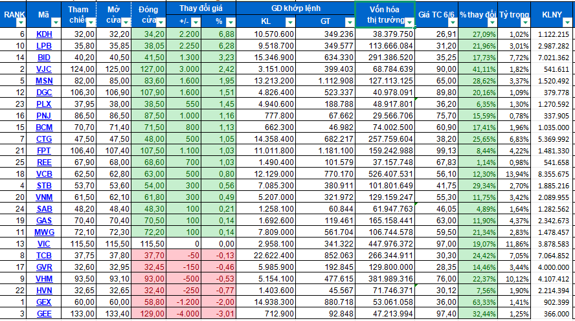The image size is (575, 321).
Task: Select the Vốn hóa thị trường header cell
Action: 385,15
